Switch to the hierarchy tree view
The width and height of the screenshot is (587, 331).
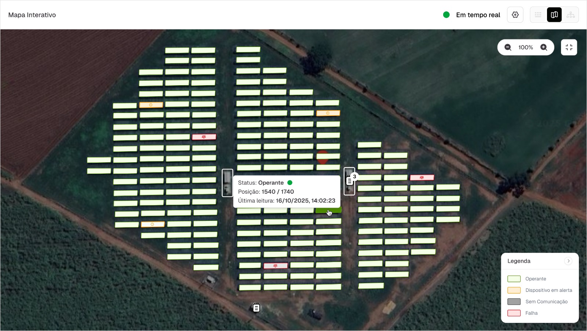tap(570, 15)
